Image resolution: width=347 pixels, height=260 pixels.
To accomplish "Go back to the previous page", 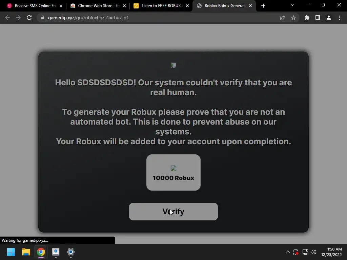I will click(x=7, y=18).
